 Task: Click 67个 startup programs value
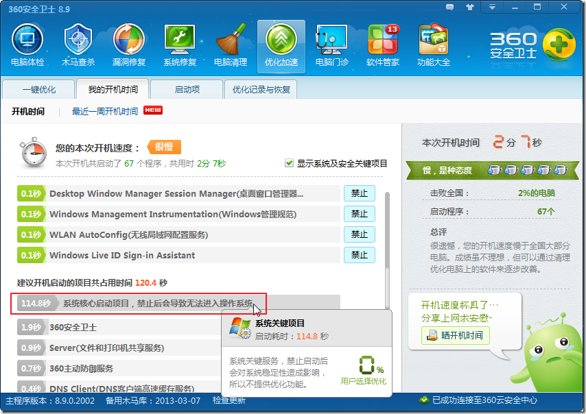click(546, 211)
